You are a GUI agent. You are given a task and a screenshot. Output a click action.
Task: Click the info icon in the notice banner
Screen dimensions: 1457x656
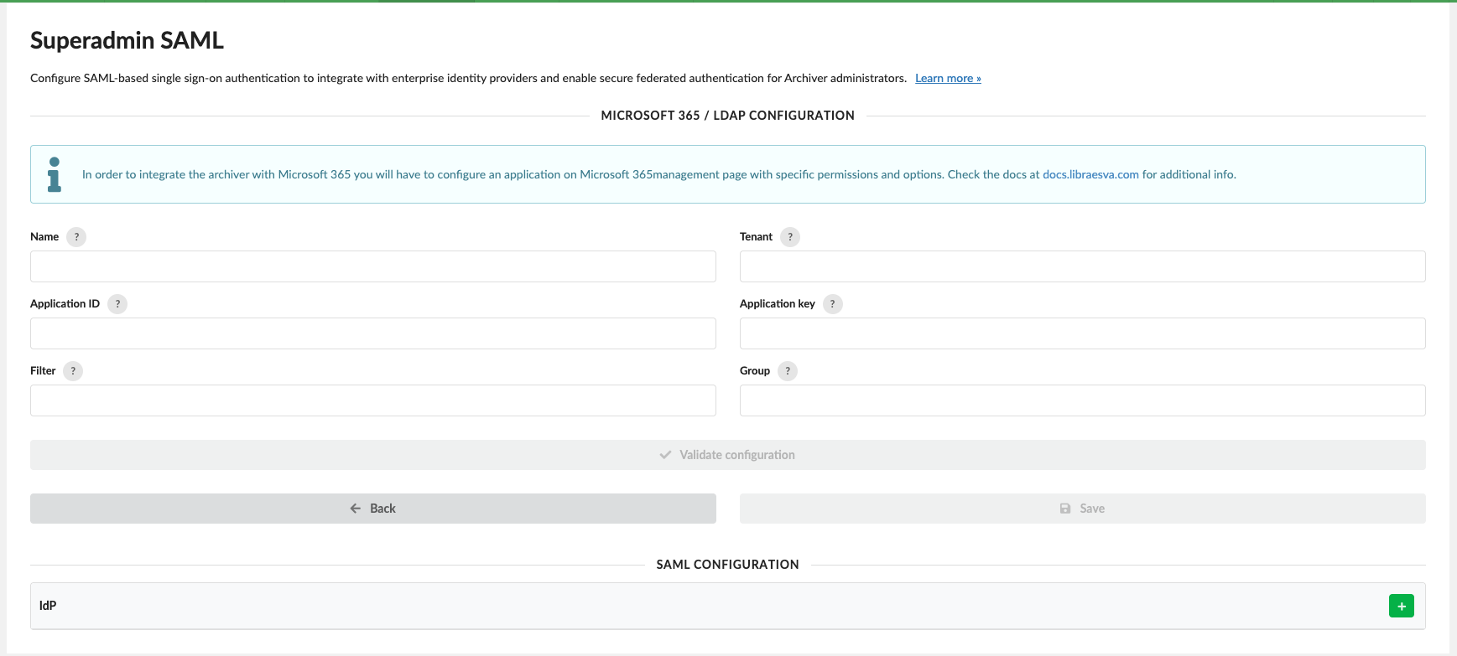point(55,174)
